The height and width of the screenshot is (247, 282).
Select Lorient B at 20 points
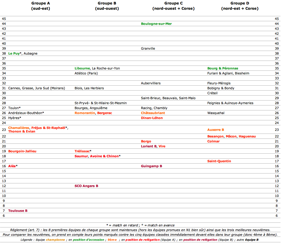pyautogui.click(x=148, y=146)
